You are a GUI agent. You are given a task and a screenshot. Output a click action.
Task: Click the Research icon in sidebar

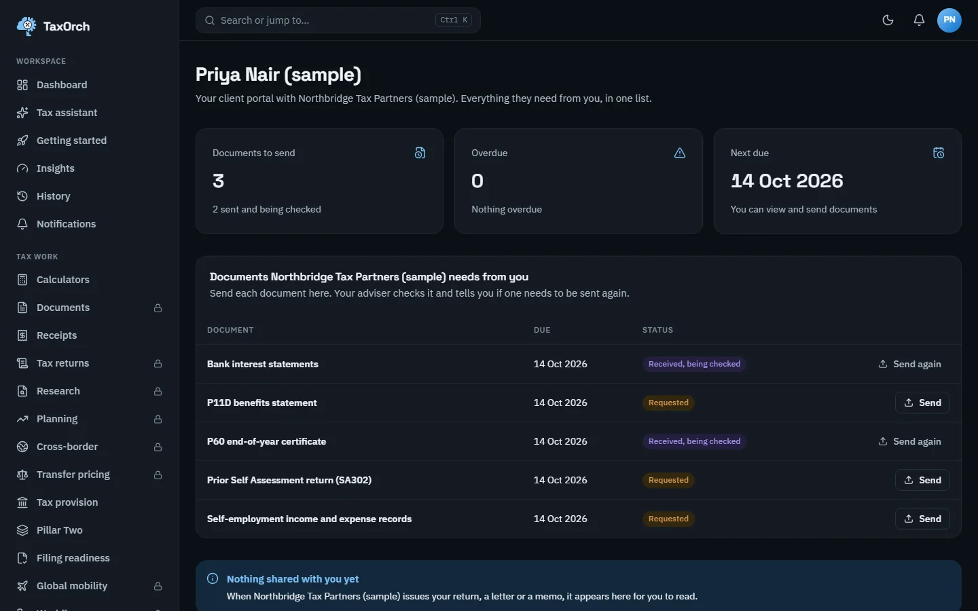[x=22, y=391]
